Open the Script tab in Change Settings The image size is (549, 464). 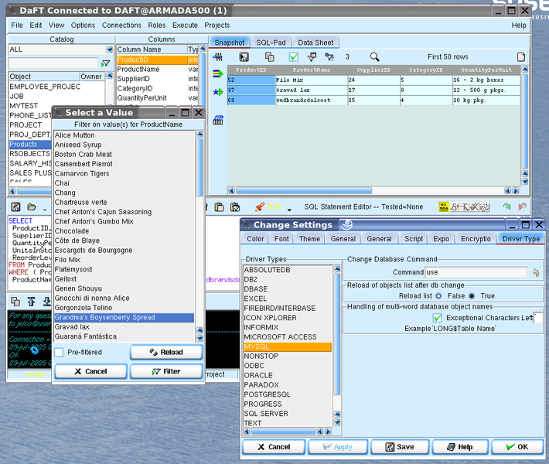coord(414,239)
